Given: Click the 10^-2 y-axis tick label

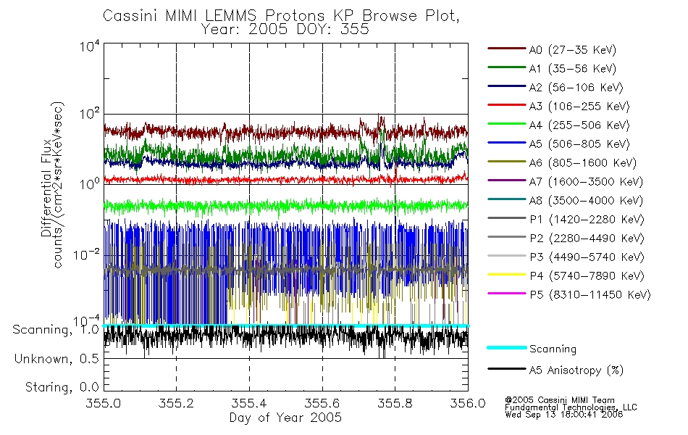Looking at the screenshot, I should 86,255.
